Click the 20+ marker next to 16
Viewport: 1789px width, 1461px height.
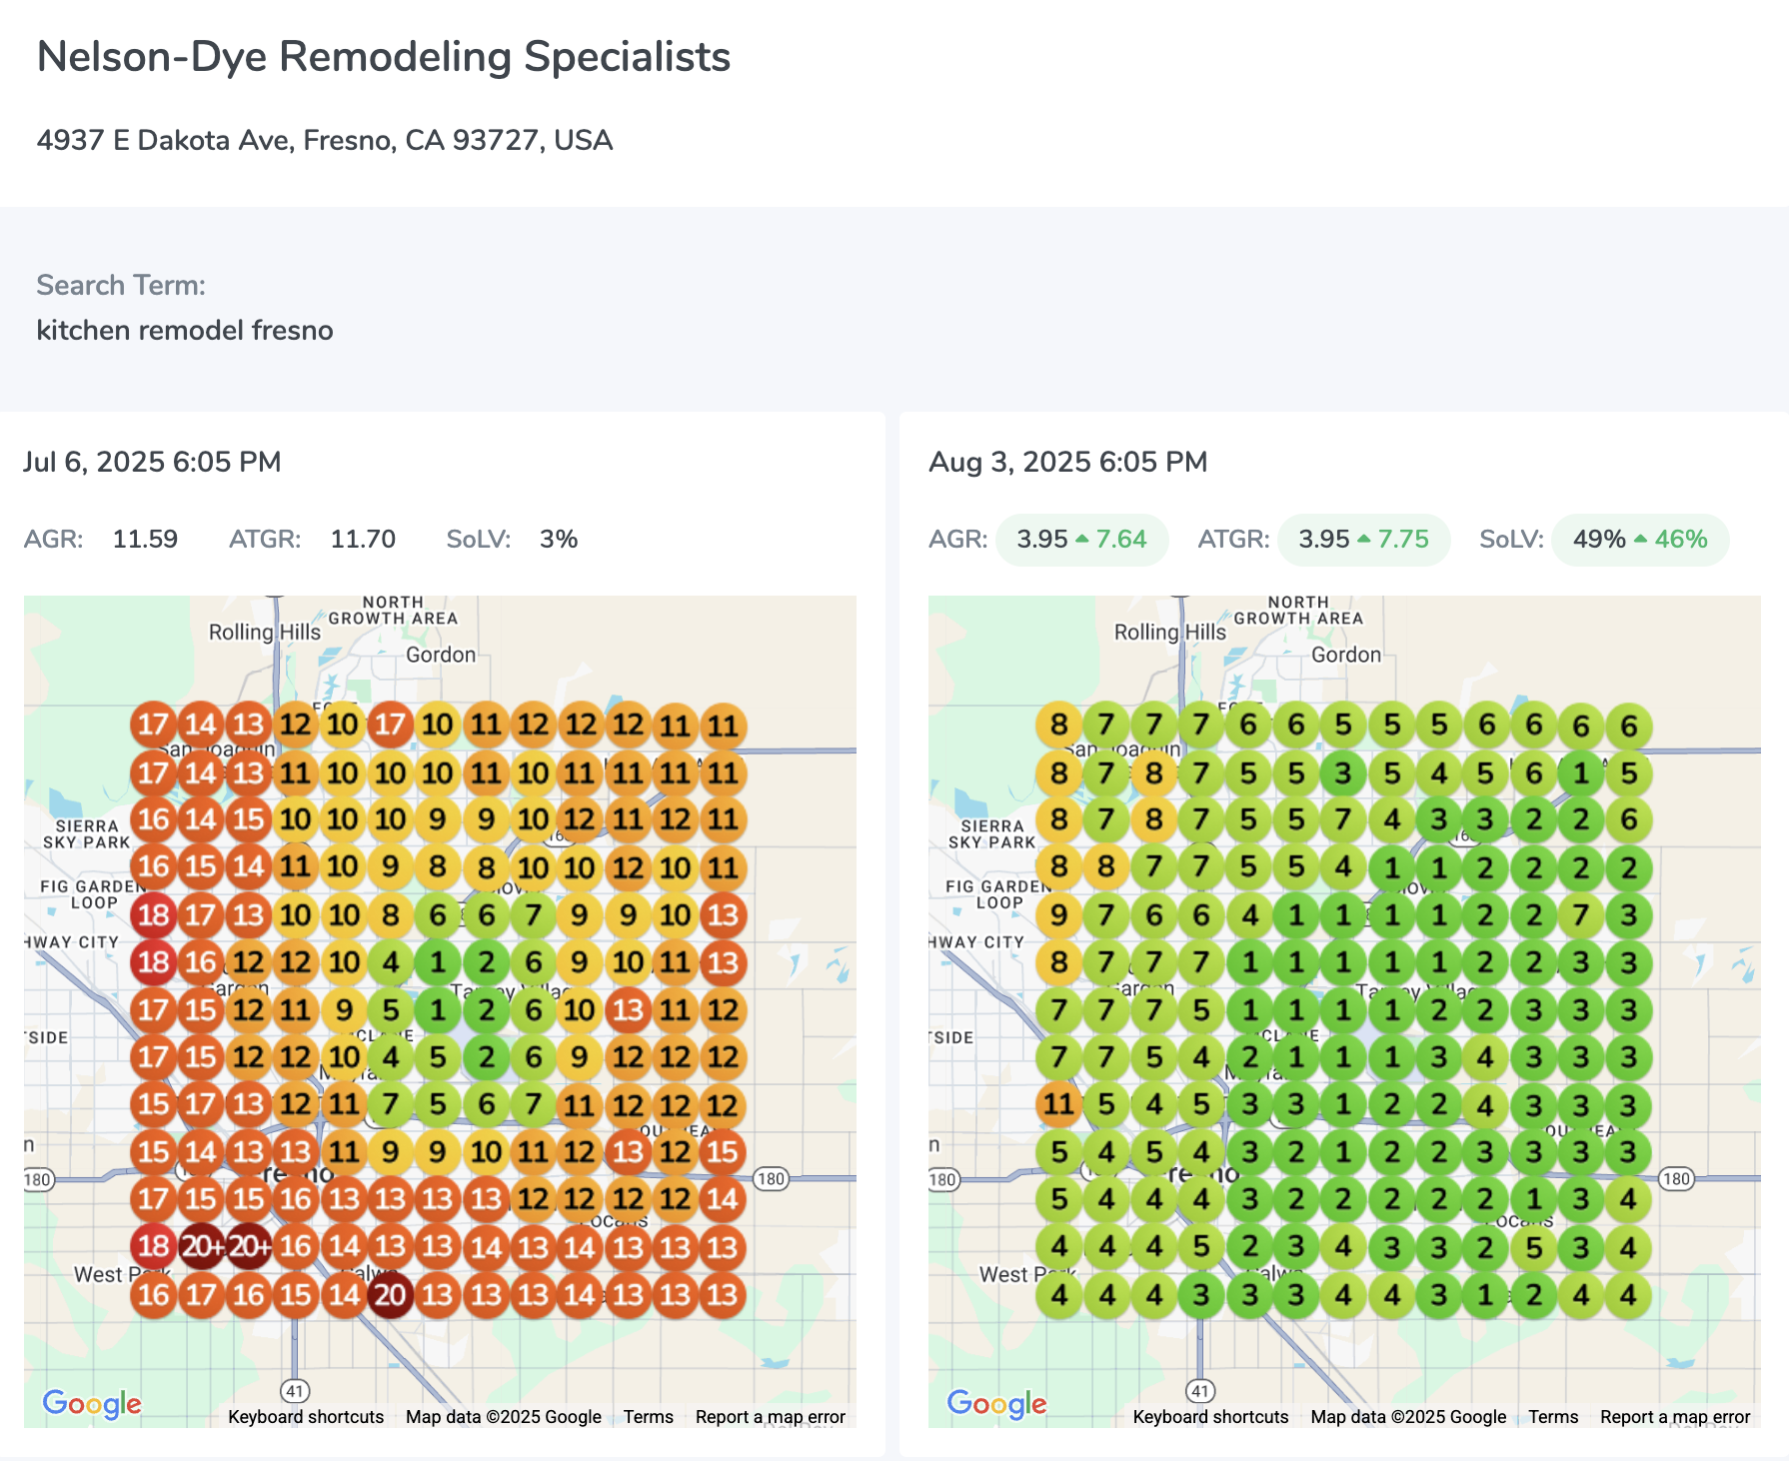coord(248,1247)
